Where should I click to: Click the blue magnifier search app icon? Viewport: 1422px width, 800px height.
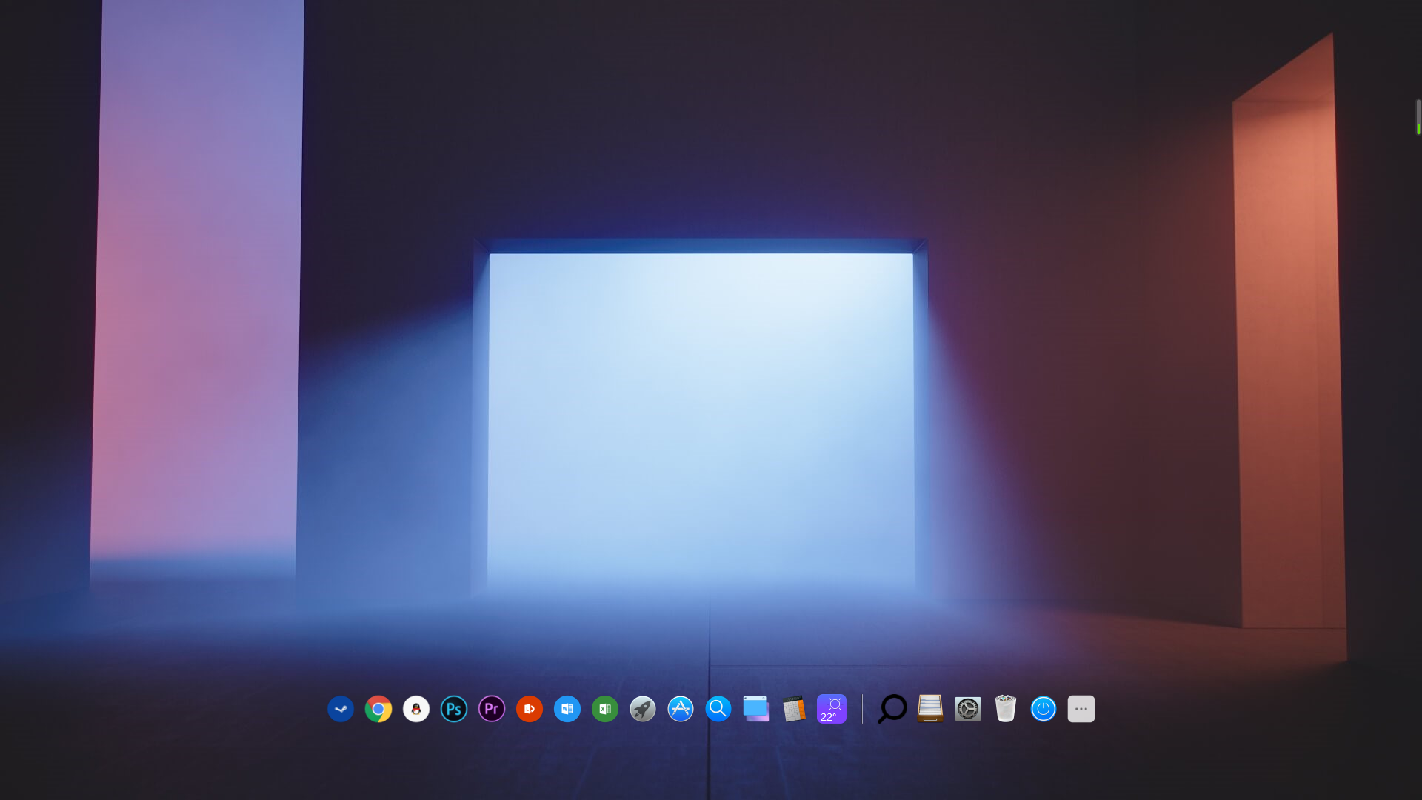click(718, 709)
